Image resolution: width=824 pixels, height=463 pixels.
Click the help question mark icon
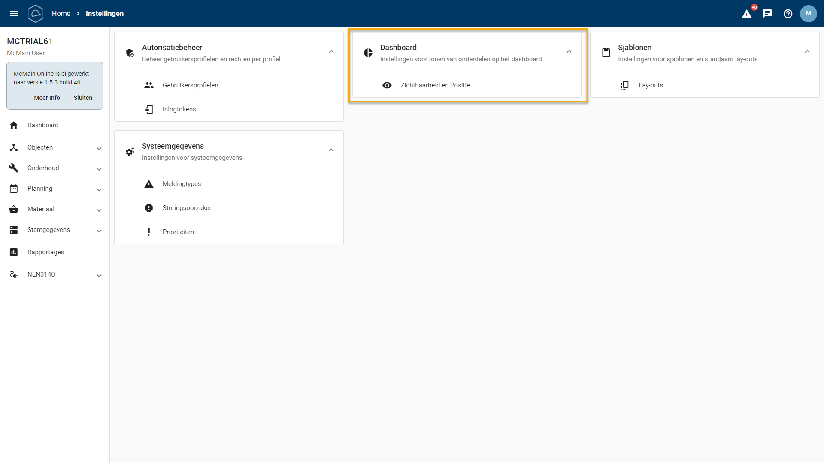click(788, 14)
